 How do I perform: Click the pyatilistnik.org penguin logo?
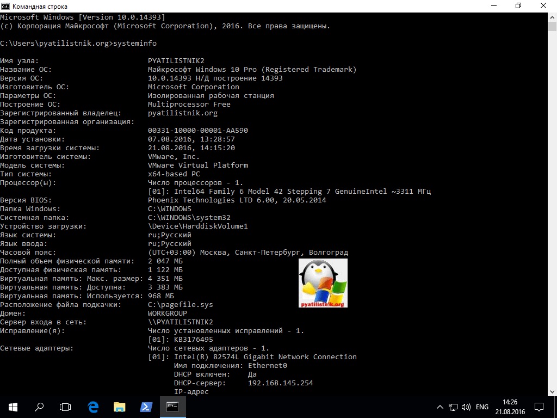click(323, 283)
